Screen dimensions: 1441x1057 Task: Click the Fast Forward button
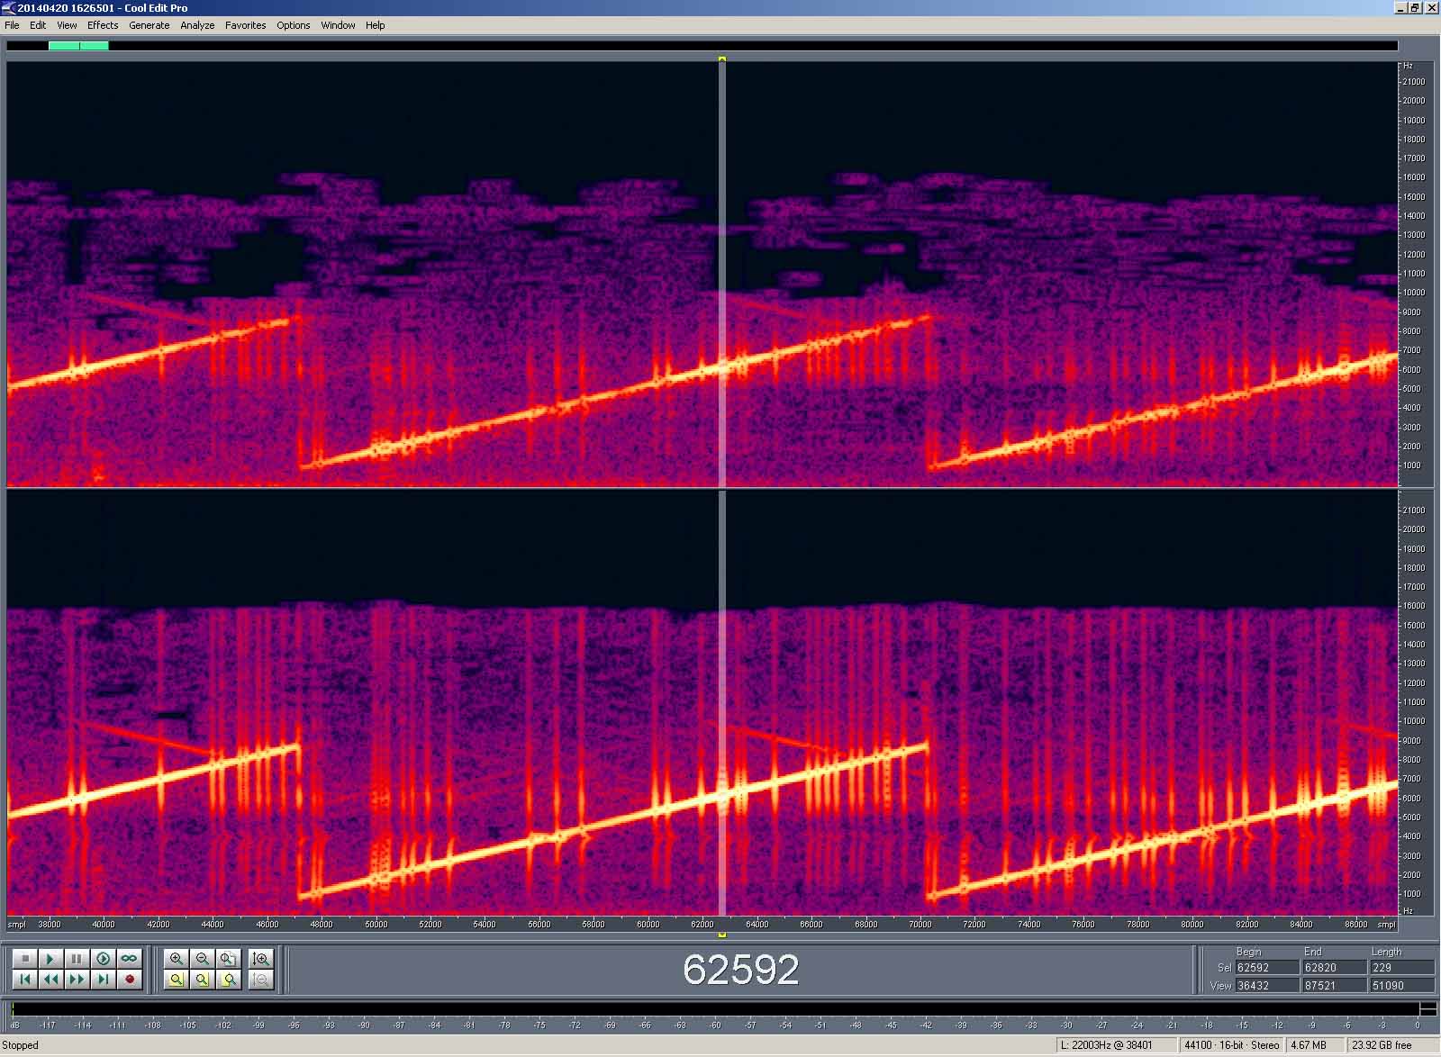(x=77, y=979)
